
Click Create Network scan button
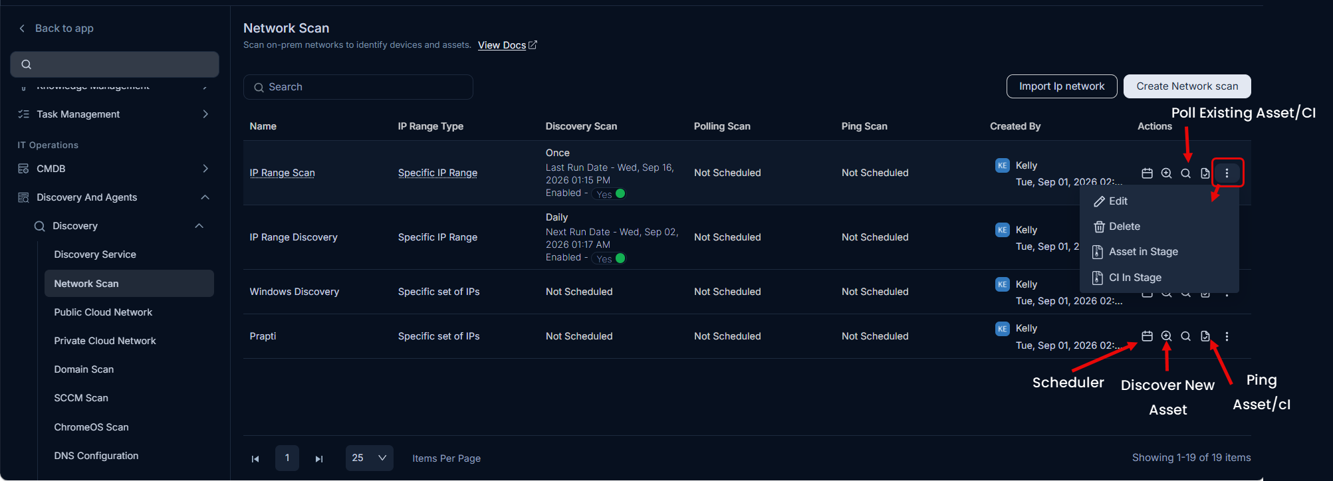coord(1187,86)
